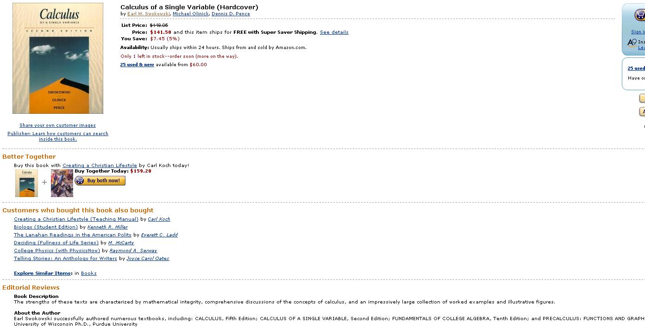Click Explore Similar Items link
645x328 pixels.
(43, 273)
